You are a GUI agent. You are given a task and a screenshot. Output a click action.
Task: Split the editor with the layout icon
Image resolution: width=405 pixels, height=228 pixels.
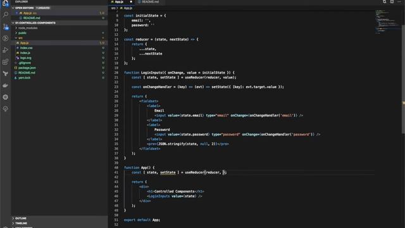[392, 2]
